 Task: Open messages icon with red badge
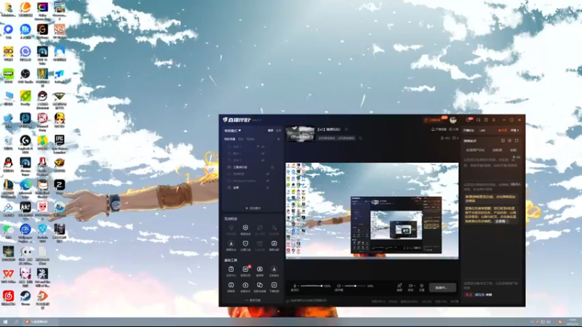[x=469, y=120]
